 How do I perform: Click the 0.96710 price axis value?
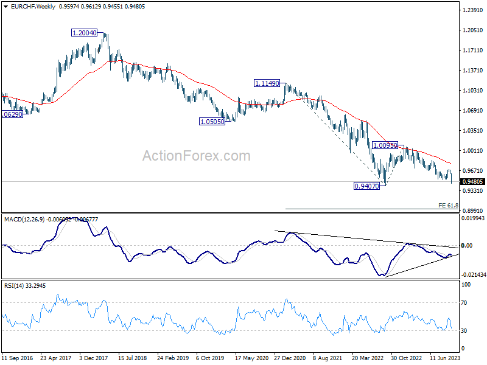(x=473, y=171)
